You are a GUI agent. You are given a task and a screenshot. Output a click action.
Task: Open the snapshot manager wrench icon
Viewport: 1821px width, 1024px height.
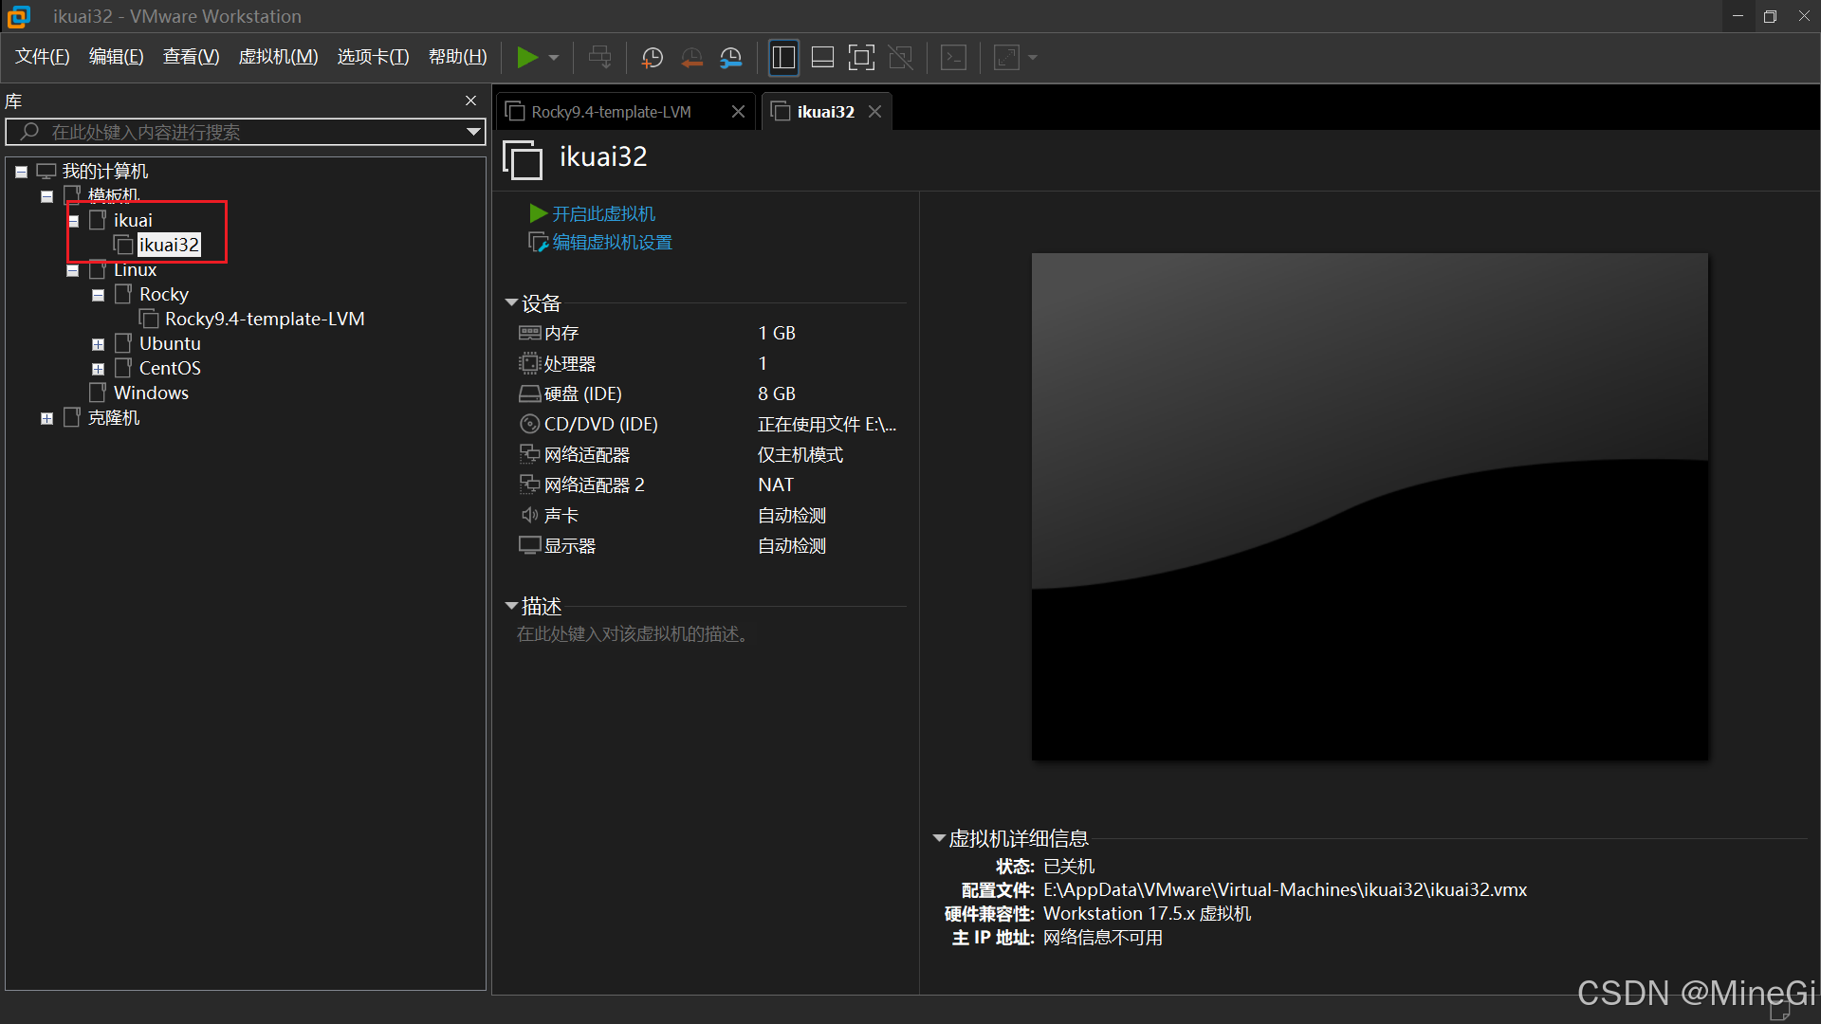[x=730, y=58]
